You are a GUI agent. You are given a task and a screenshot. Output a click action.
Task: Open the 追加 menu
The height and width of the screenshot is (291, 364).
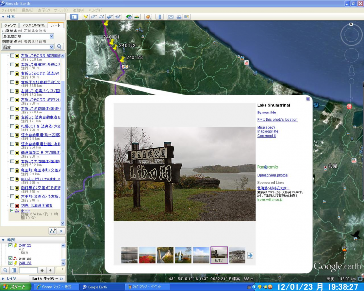coord(78,10)
